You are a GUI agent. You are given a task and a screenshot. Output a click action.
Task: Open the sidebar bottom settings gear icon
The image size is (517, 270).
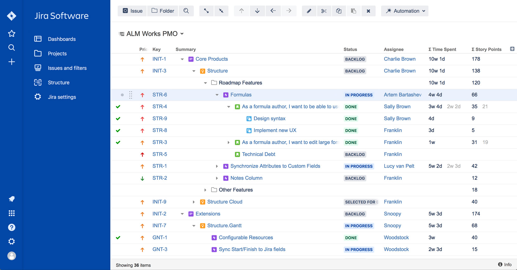tap(11, 242)
